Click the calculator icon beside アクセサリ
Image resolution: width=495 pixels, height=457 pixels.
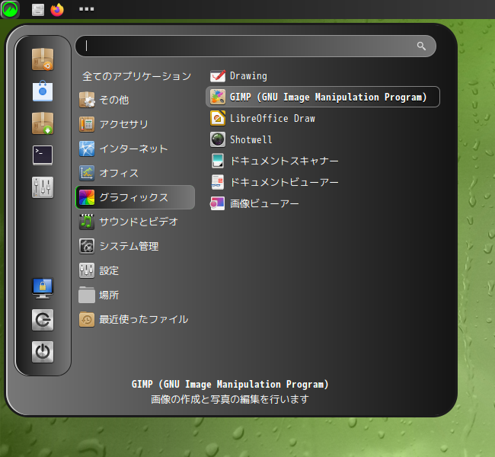[87, 124]
